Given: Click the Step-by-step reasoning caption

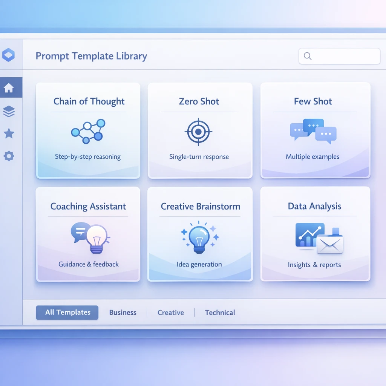Looking at the screenshot, I should tap(88, 157).
